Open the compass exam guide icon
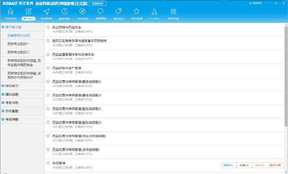This screenshot has height=174, width=288. (x=83, y=11)
